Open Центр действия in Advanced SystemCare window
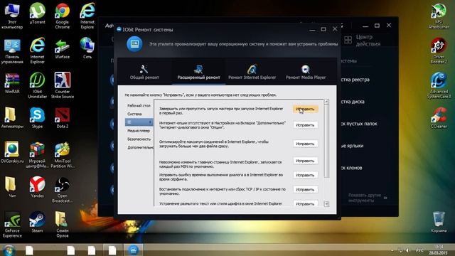Image resolution: width=455 pixels, height=256 pixels. [363, 41]
